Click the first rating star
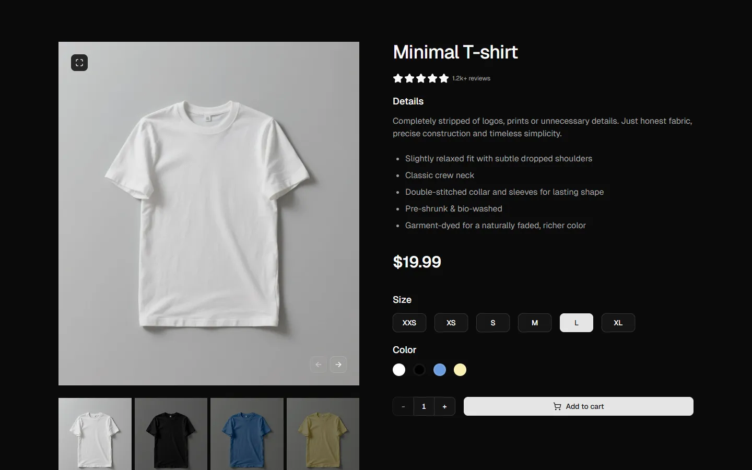Image resolution: width=752 pixels, height=470 pixels. click(x=397, y=78)
